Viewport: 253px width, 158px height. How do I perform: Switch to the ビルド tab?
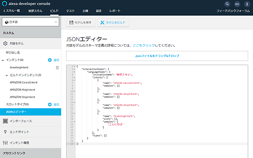(x=54, y=11)
